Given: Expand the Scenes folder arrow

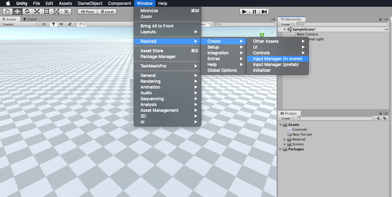Looking at the screenshot, I should pyautogui.click(x=285, y=144).
